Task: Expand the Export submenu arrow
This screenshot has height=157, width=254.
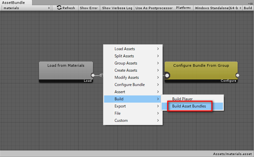Action: pyautogui.click(x=158, y=106)
